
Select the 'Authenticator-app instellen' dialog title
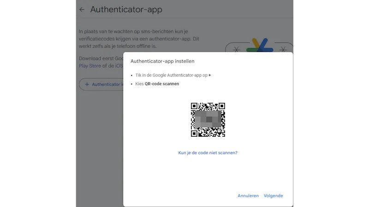[162, 61]
